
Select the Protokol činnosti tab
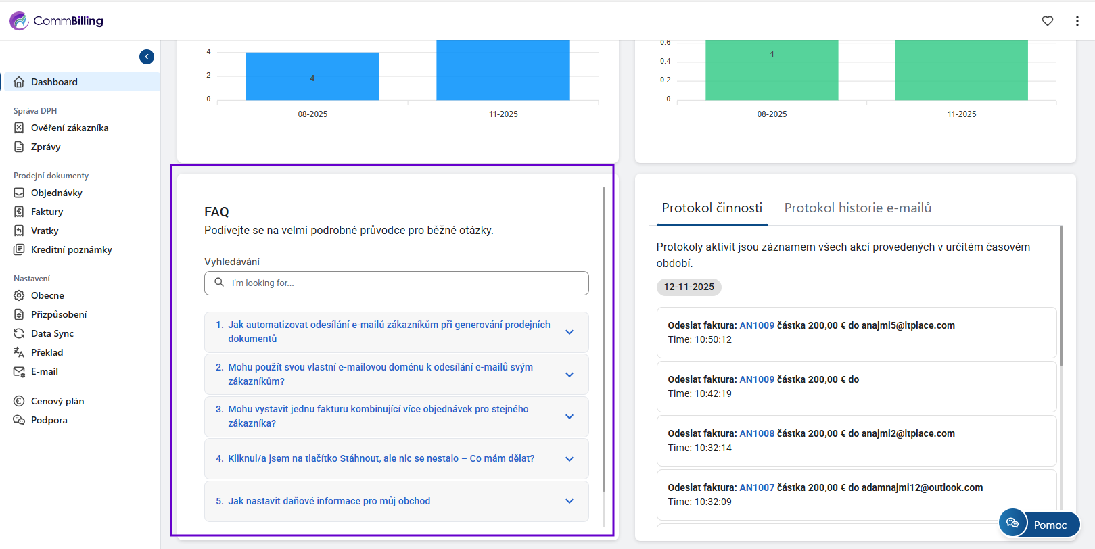[x=712, y=208]
